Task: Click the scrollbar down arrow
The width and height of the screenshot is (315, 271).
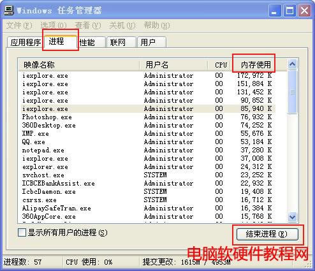Action: (x=293, y=217)
